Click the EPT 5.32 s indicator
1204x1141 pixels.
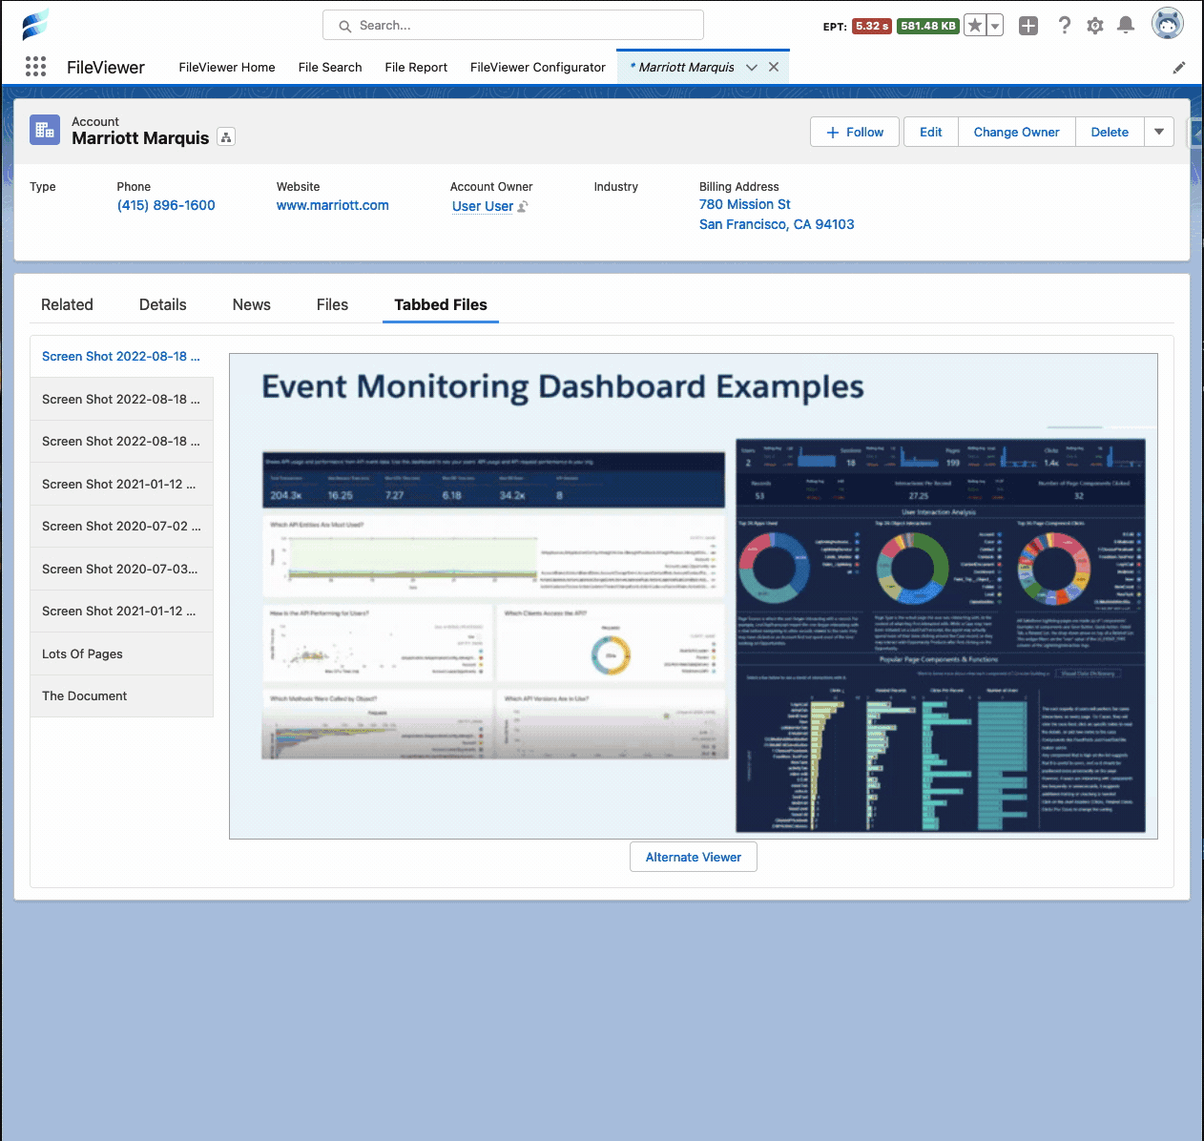pyautogui.click(x=871, y=26)
